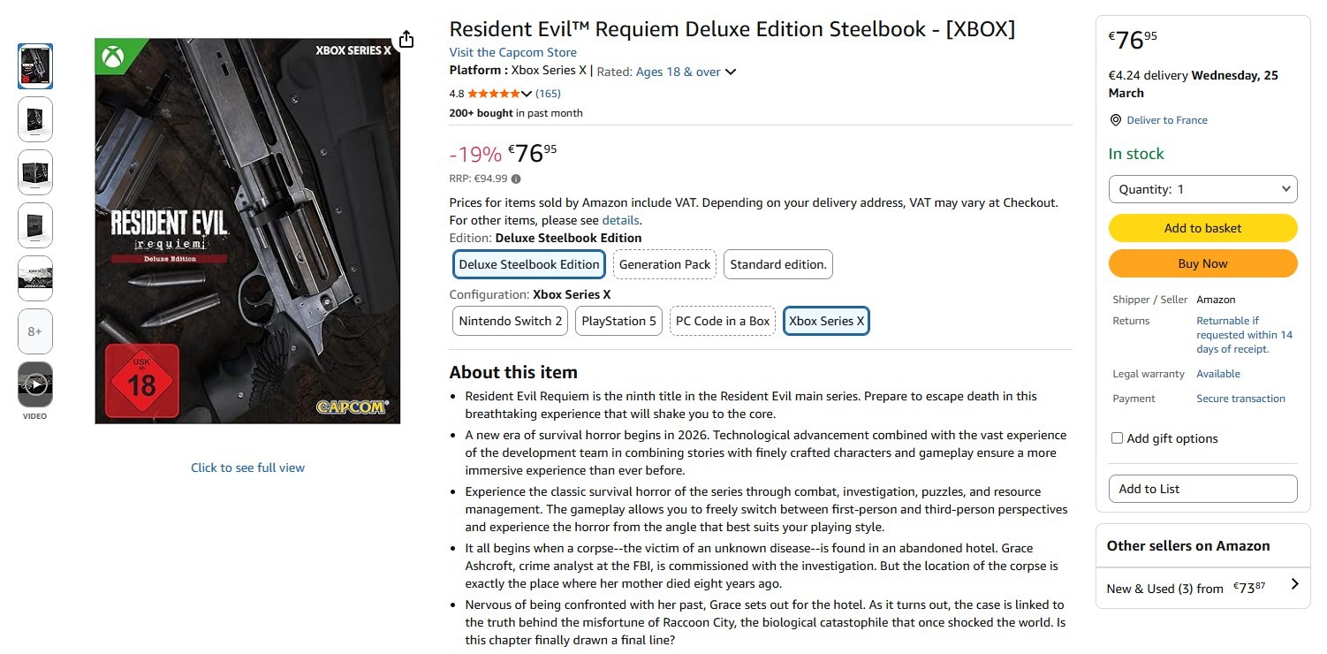Select the Standard edition option

point(777,264)
